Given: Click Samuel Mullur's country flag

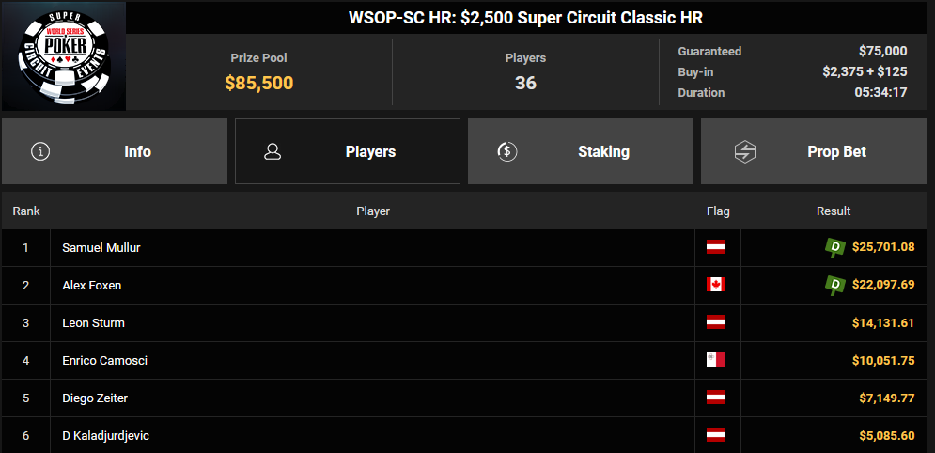Looking at the screenshot, I should 716,247.
